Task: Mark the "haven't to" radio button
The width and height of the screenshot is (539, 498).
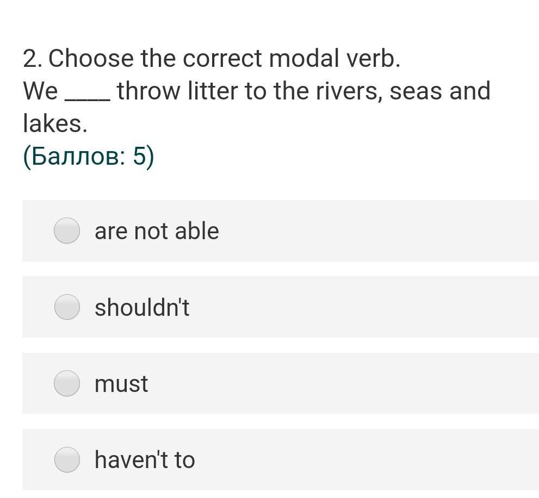Action: 67,459
